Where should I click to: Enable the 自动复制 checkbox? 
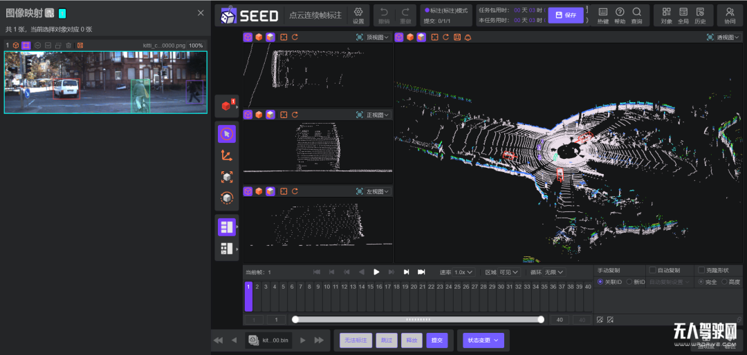tap(652, 270)
